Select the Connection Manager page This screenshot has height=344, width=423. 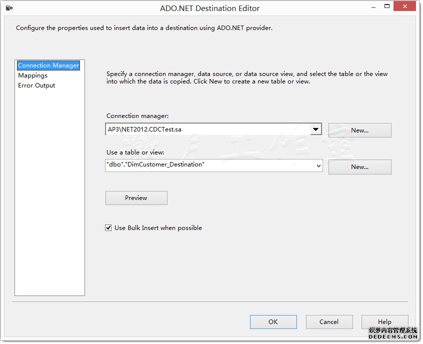click(x=48, y=65)
